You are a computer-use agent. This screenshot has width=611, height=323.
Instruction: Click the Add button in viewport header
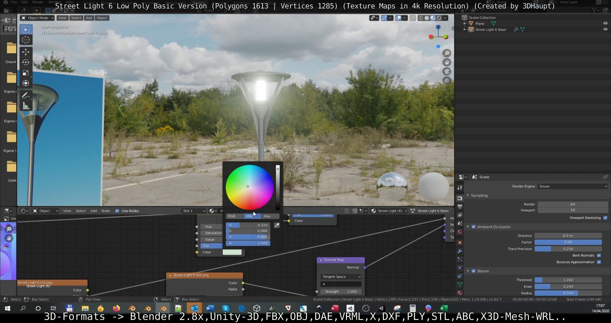coord(89,18)
